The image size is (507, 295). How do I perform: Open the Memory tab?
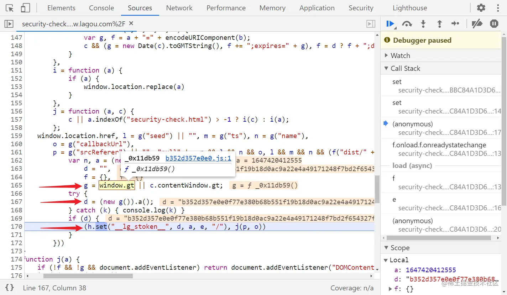pos(272,8)
